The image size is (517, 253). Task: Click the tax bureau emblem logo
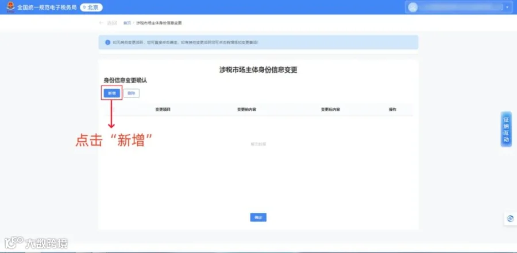coord(10,7)
